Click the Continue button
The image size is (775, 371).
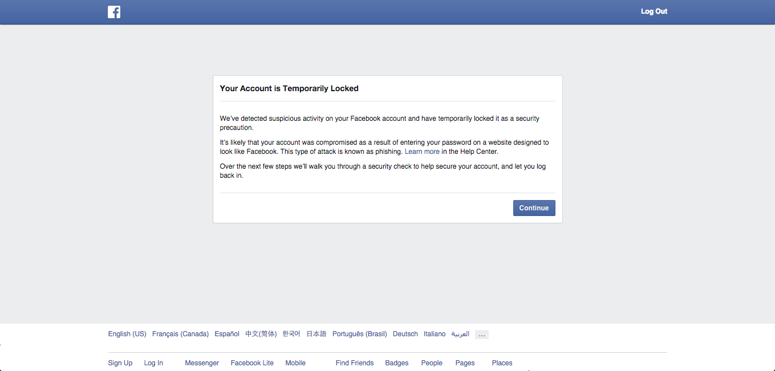(534, 208)
